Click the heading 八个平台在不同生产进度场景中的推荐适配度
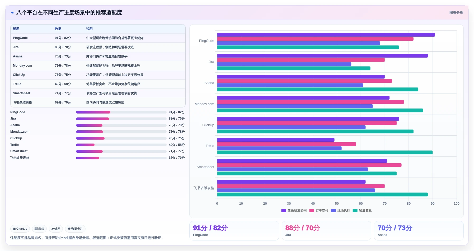The height and width of the screenshot is (251, 474). 69,13
